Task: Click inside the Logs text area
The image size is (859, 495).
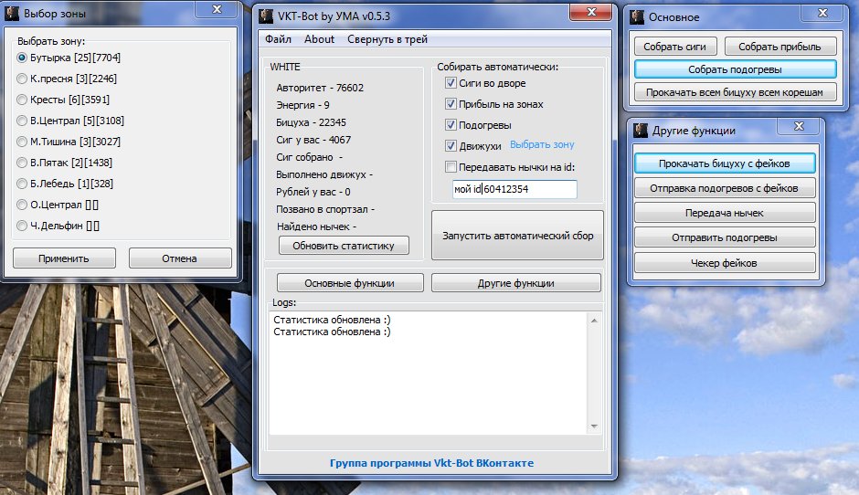Action: 428,373
